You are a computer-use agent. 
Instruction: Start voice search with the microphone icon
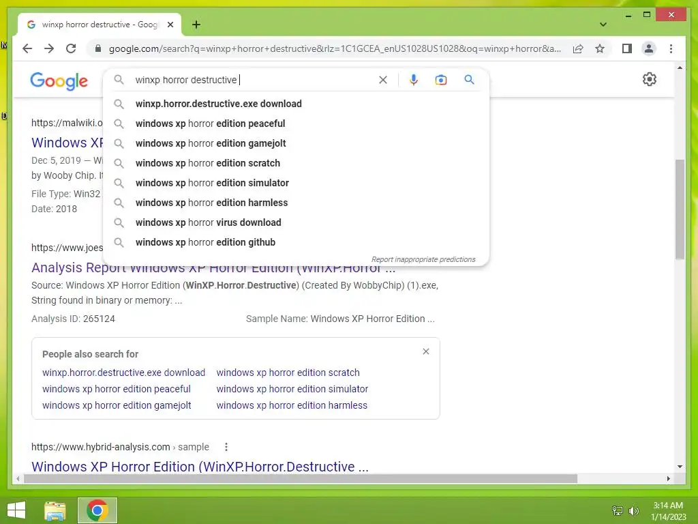pyautogui.click(x=414, y=80)
